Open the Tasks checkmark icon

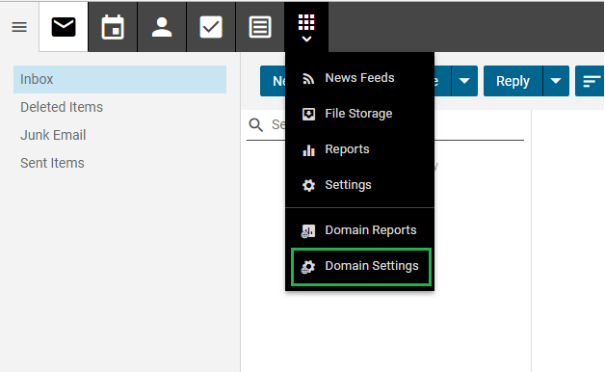[x=211, y=27]
